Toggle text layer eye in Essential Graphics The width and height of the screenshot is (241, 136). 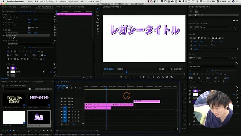[x=190, y=15]
